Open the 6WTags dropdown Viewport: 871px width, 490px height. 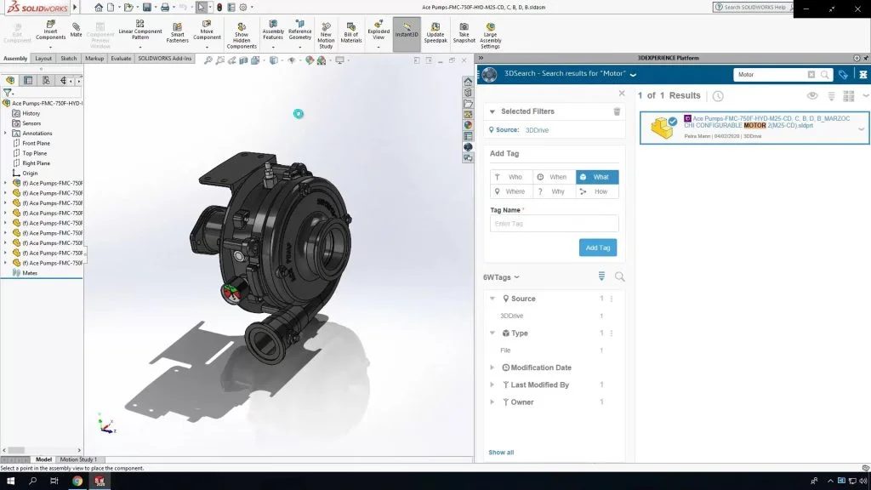tap(501, 277)
